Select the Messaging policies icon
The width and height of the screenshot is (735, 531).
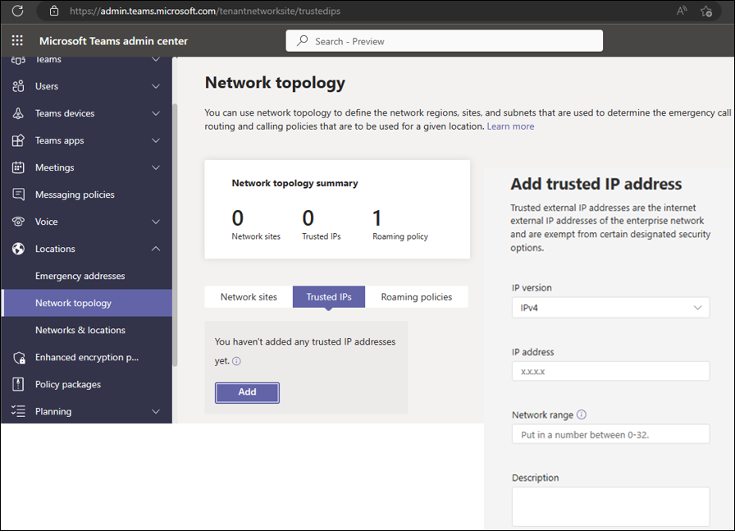pos(19,194)
